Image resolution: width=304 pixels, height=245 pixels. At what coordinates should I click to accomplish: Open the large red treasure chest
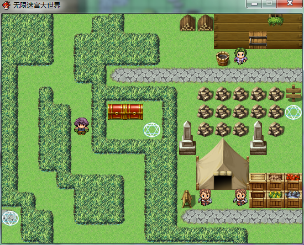125,111
